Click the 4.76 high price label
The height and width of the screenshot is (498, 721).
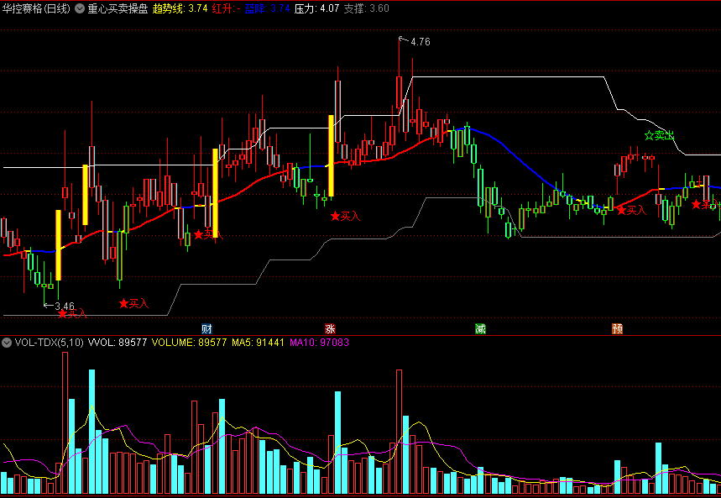pos(421,42)
